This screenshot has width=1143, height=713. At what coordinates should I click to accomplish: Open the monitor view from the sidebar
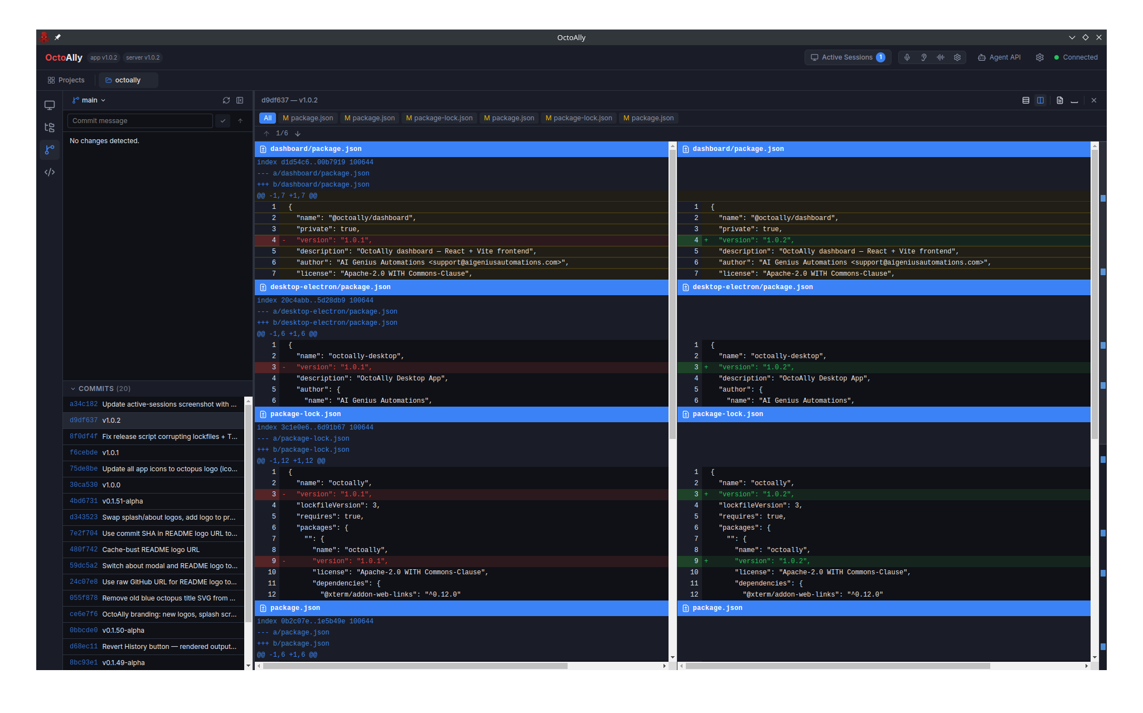(50, 105)
